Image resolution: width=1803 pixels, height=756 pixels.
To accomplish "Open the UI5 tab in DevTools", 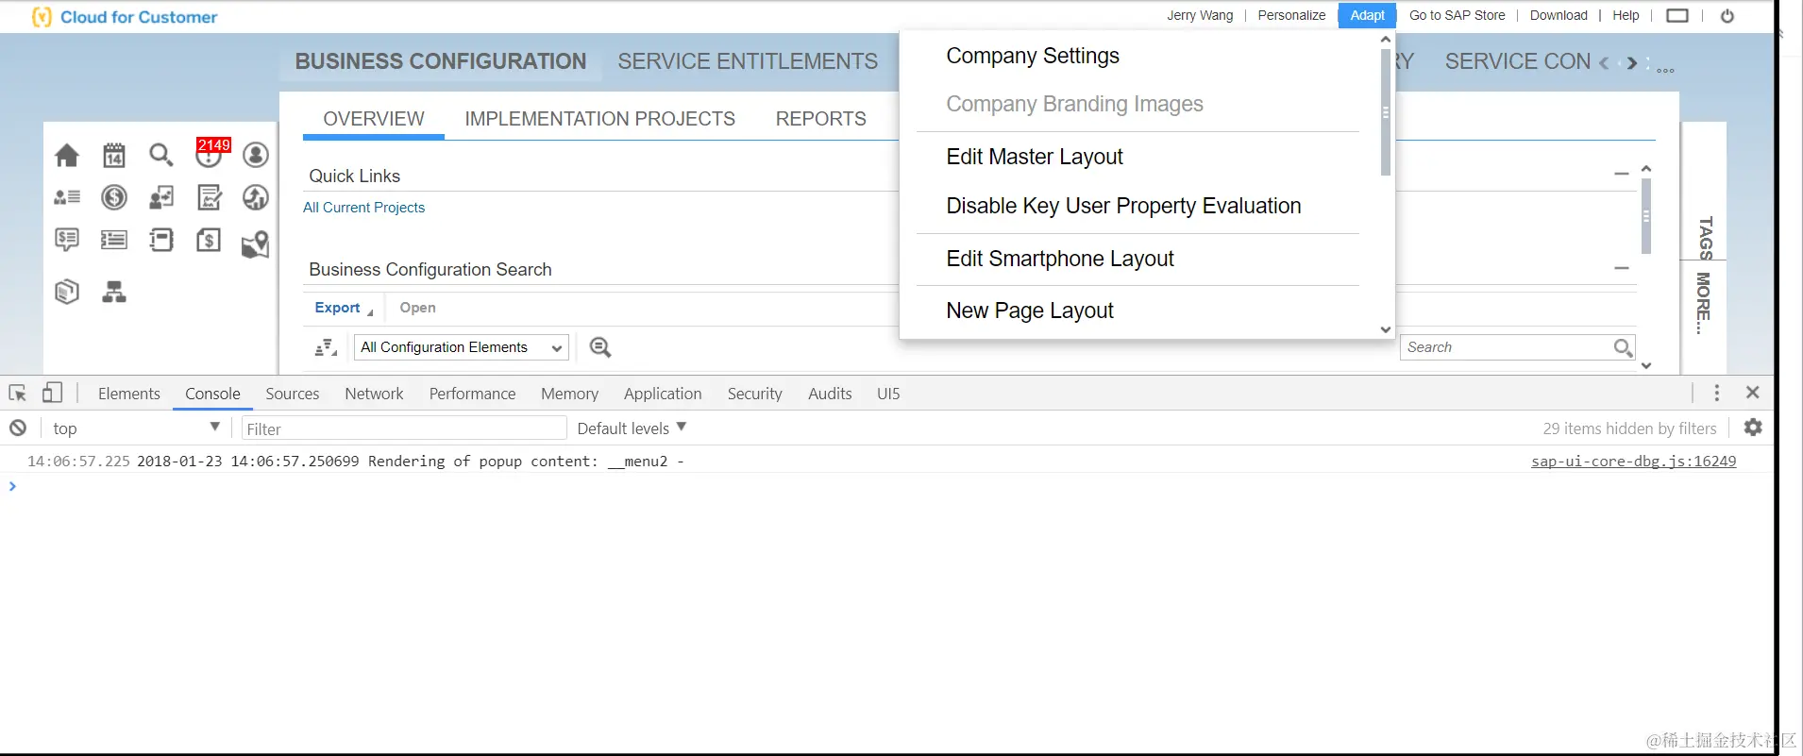I will point(888,394).
